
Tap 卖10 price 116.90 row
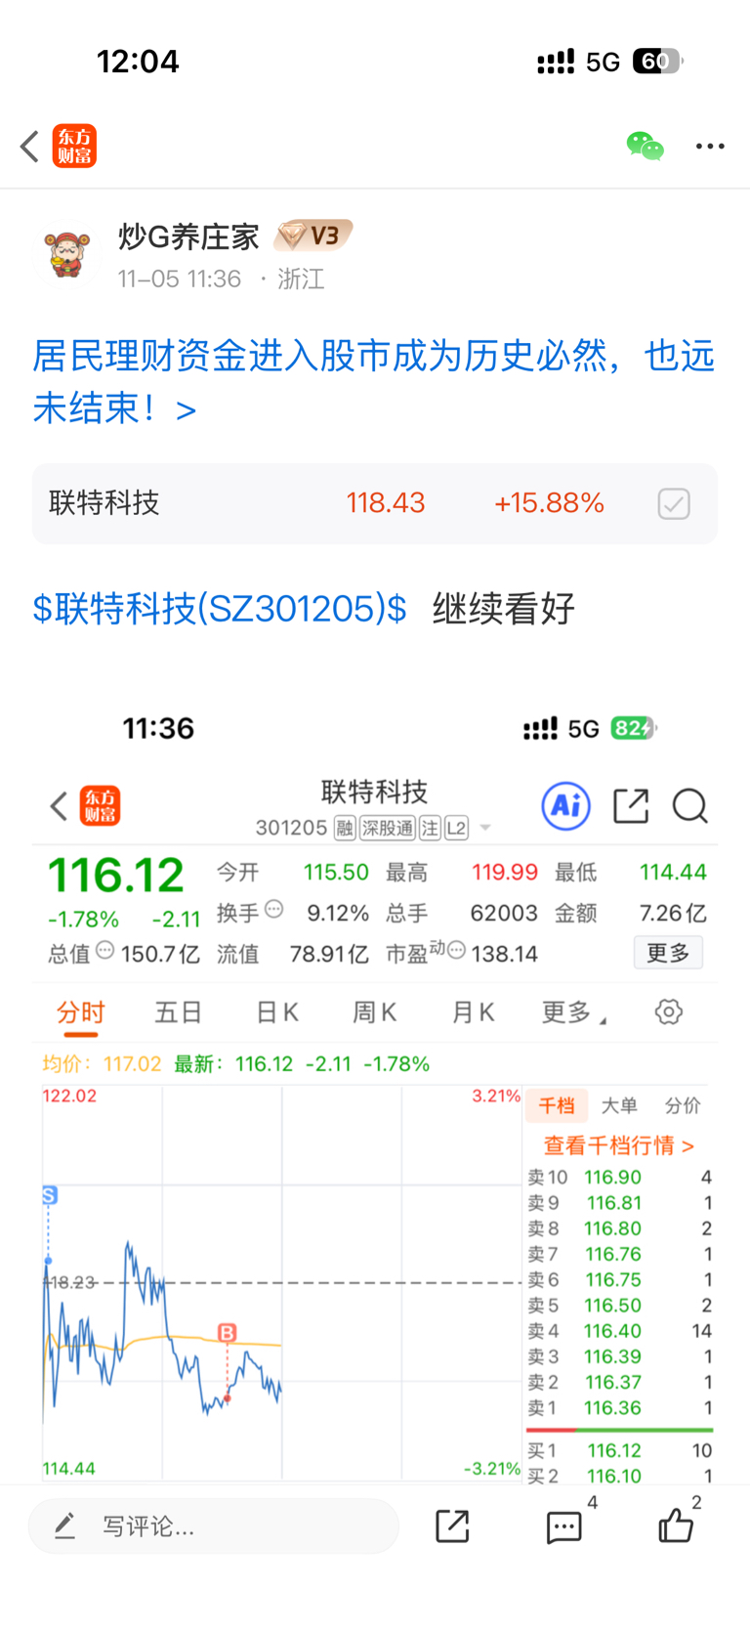[x=619, y=1178]
